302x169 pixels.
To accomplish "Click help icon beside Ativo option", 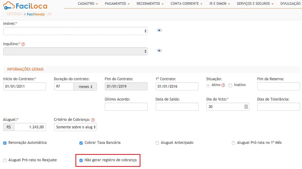I will [x=223, y=85].
